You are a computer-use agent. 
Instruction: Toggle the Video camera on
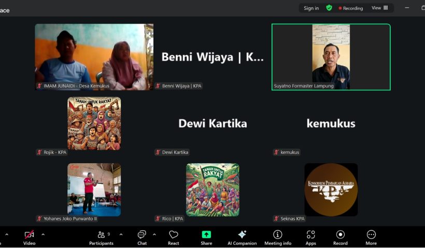click(x=29, y=237)
